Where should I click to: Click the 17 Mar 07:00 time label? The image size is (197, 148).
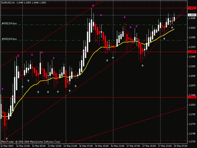133,146
